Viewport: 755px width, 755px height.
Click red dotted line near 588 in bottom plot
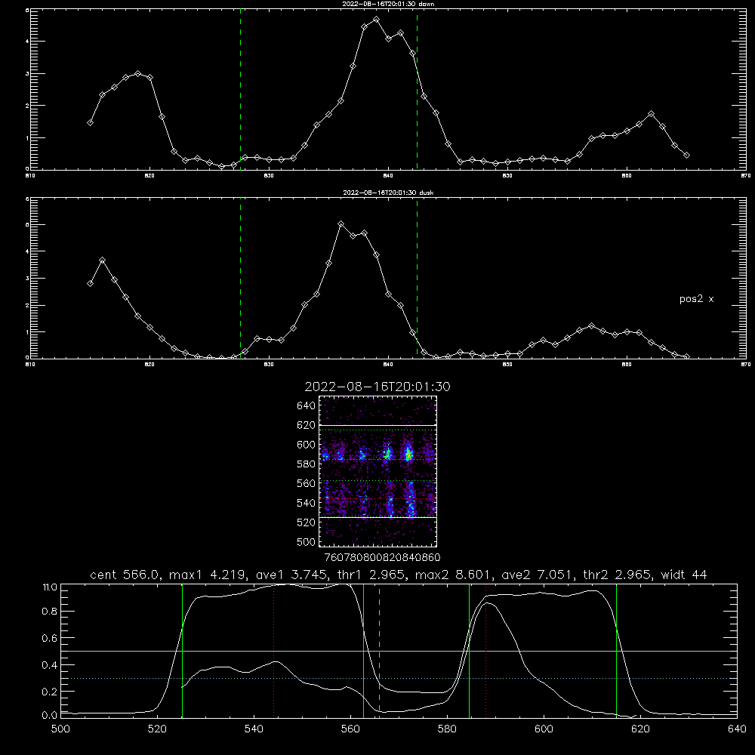pos(485,650)
